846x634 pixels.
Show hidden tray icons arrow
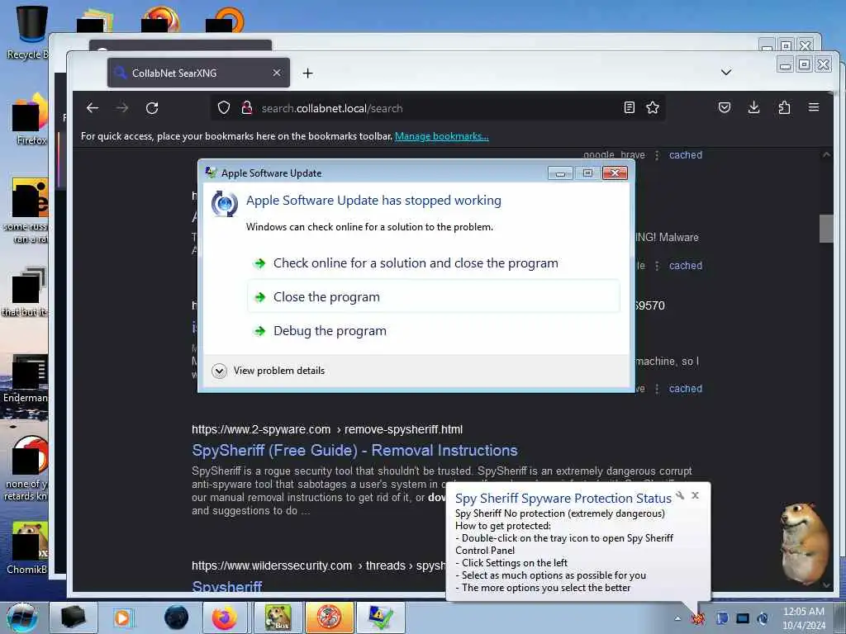coord(677,618)
